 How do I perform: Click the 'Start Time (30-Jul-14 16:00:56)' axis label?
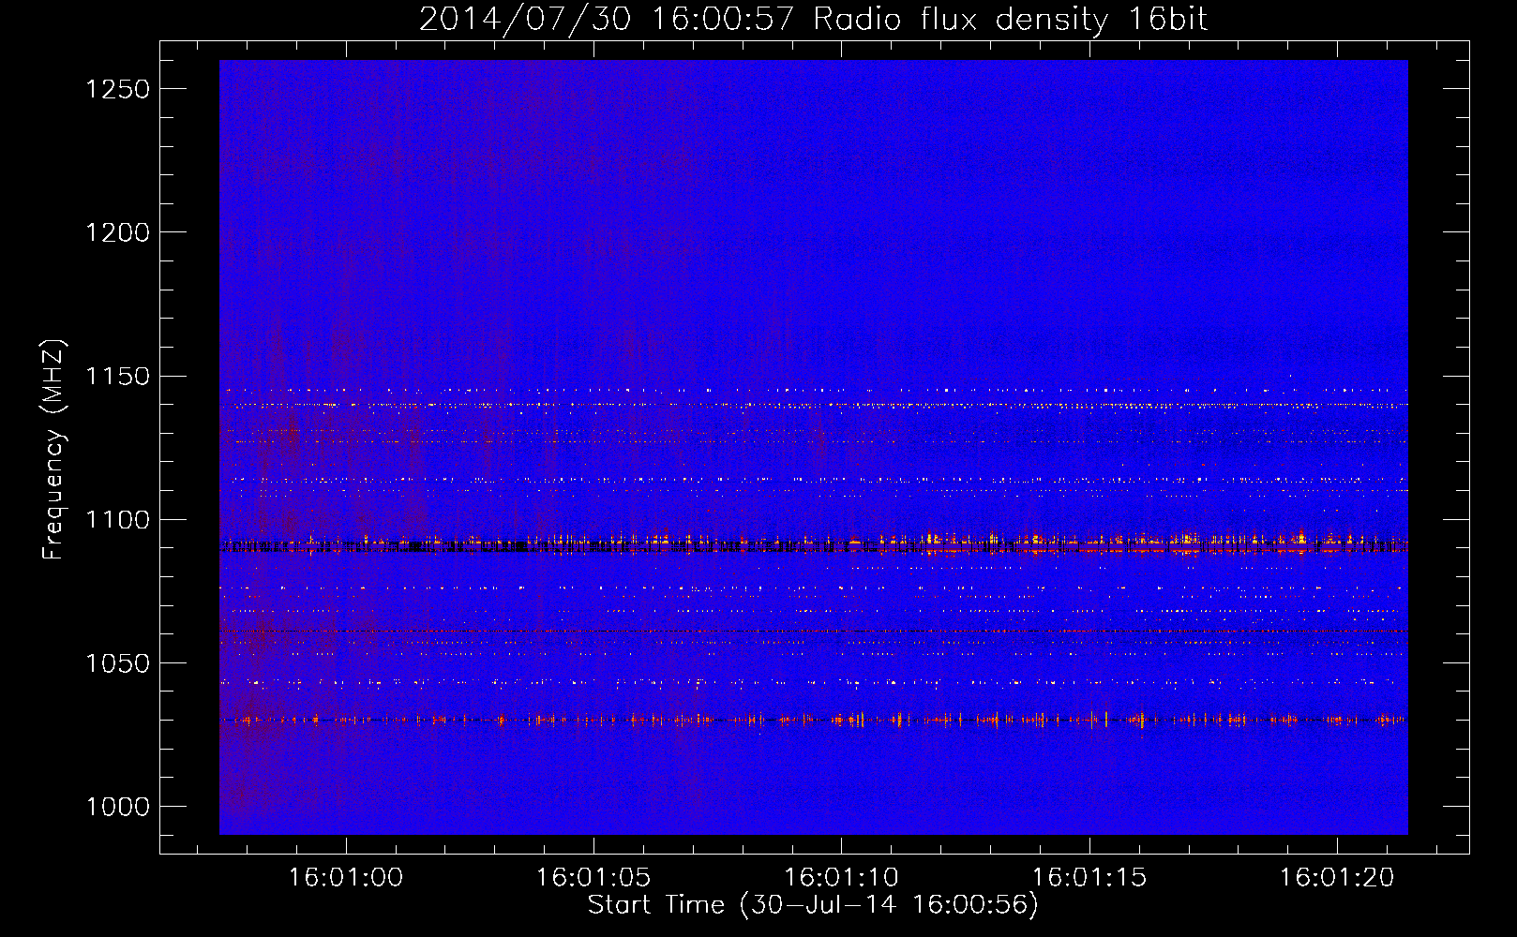pos(813,904)
